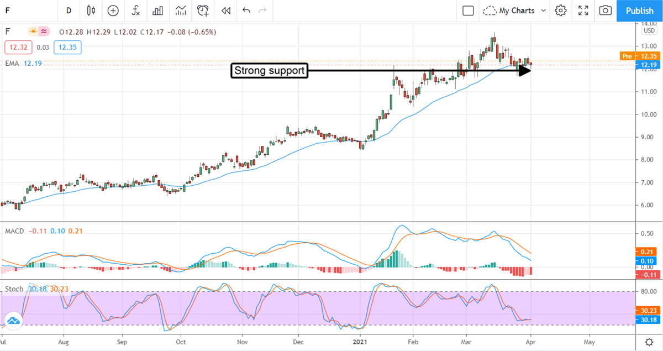663x351 pixels.
Task: Click the red 12.32 sell price button
Action: 15,48
